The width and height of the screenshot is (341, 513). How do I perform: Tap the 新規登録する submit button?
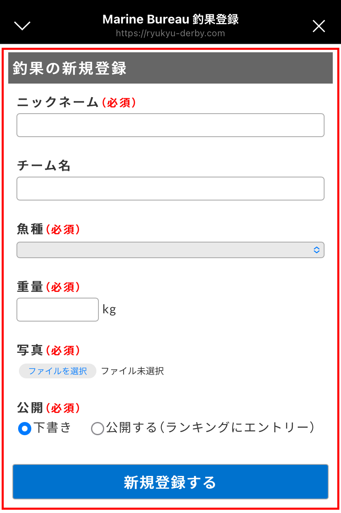[x=170, y=482]
